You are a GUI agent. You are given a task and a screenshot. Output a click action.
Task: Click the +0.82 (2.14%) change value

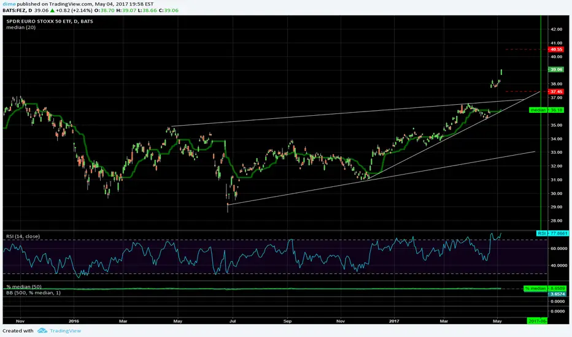coord(74,10)
